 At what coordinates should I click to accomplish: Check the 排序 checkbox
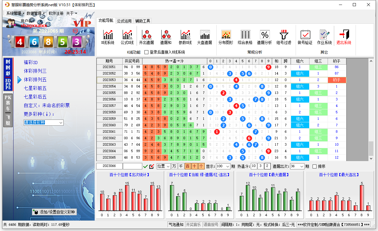[x=314, y=166]
